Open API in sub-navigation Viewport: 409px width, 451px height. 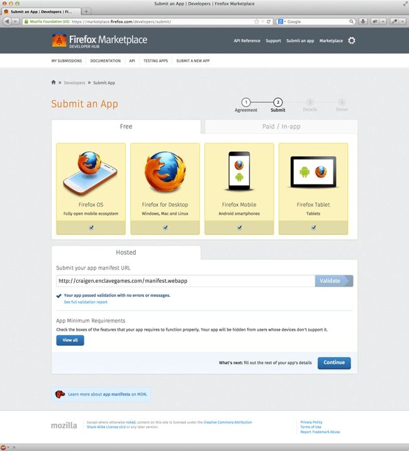[x=132, y=60]
